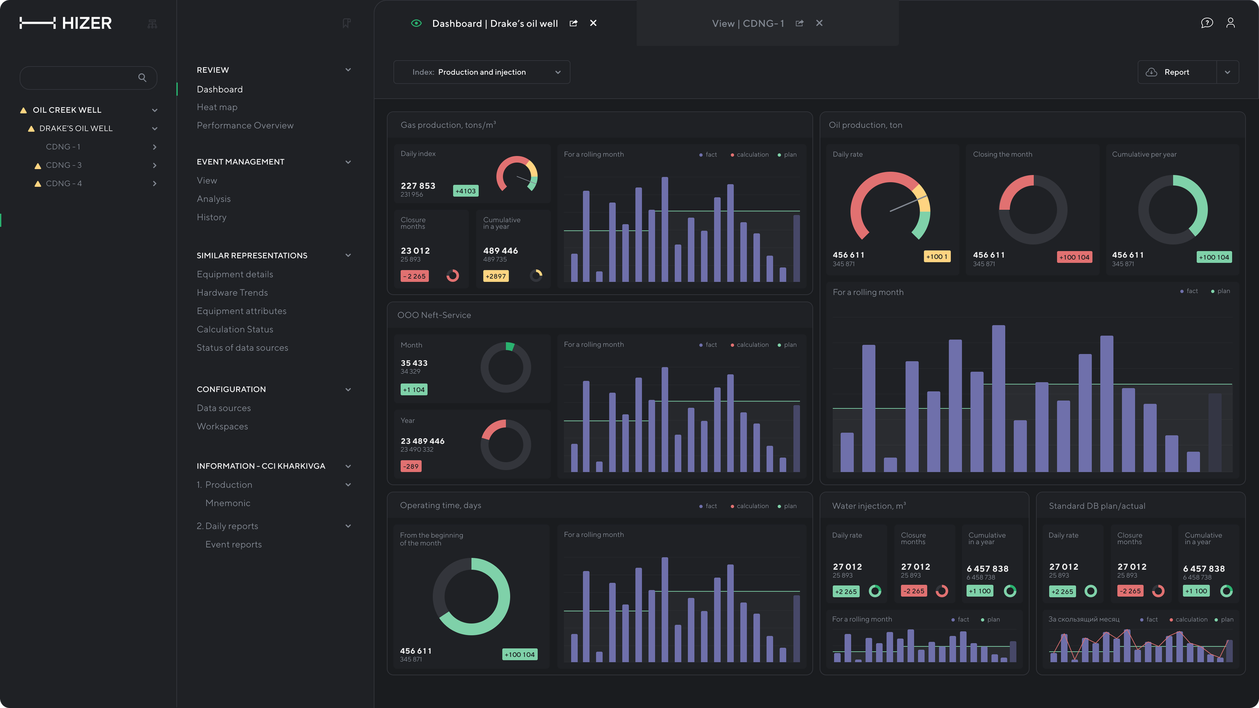This screenshot has width=1259, height=708.
Task: Pop out the View CDNG-1 tab icon
Action: pyautogui.click(x=799, y=23)
